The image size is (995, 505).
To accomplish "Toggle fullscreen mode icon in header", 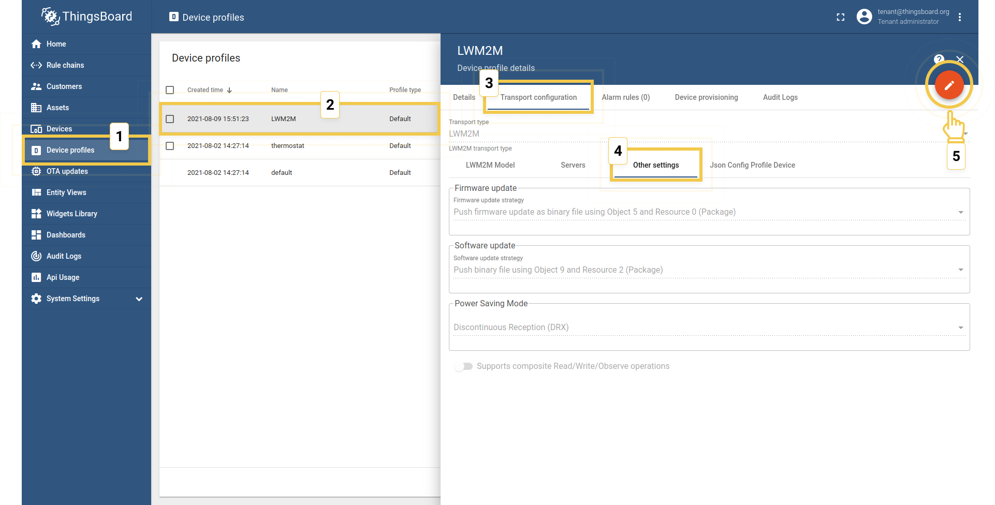I will (840, 17).
